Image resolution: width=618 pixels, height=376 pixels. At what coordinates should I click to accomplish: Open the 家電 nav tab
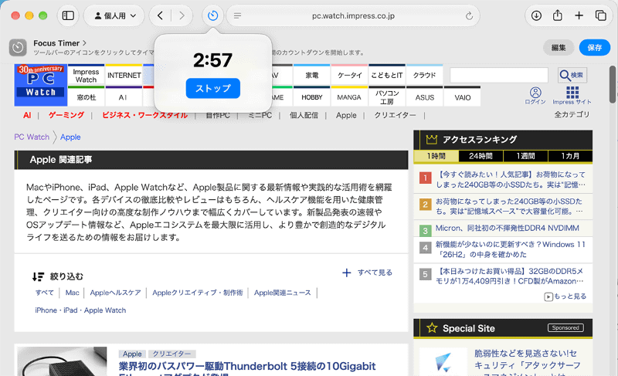point(312,76)
